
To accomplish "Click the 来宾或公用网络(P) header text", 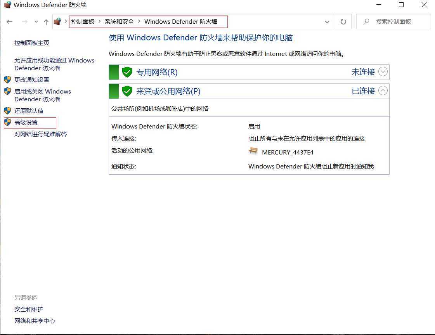I will click(x=168, y=91).
